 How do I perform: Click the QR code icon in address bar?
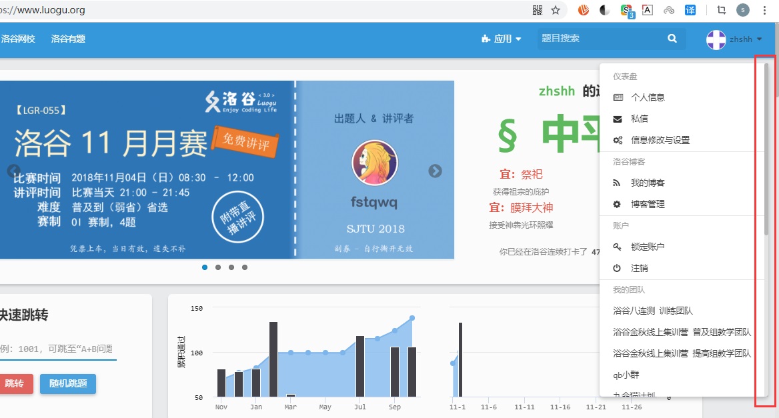(x=538, y=10)
